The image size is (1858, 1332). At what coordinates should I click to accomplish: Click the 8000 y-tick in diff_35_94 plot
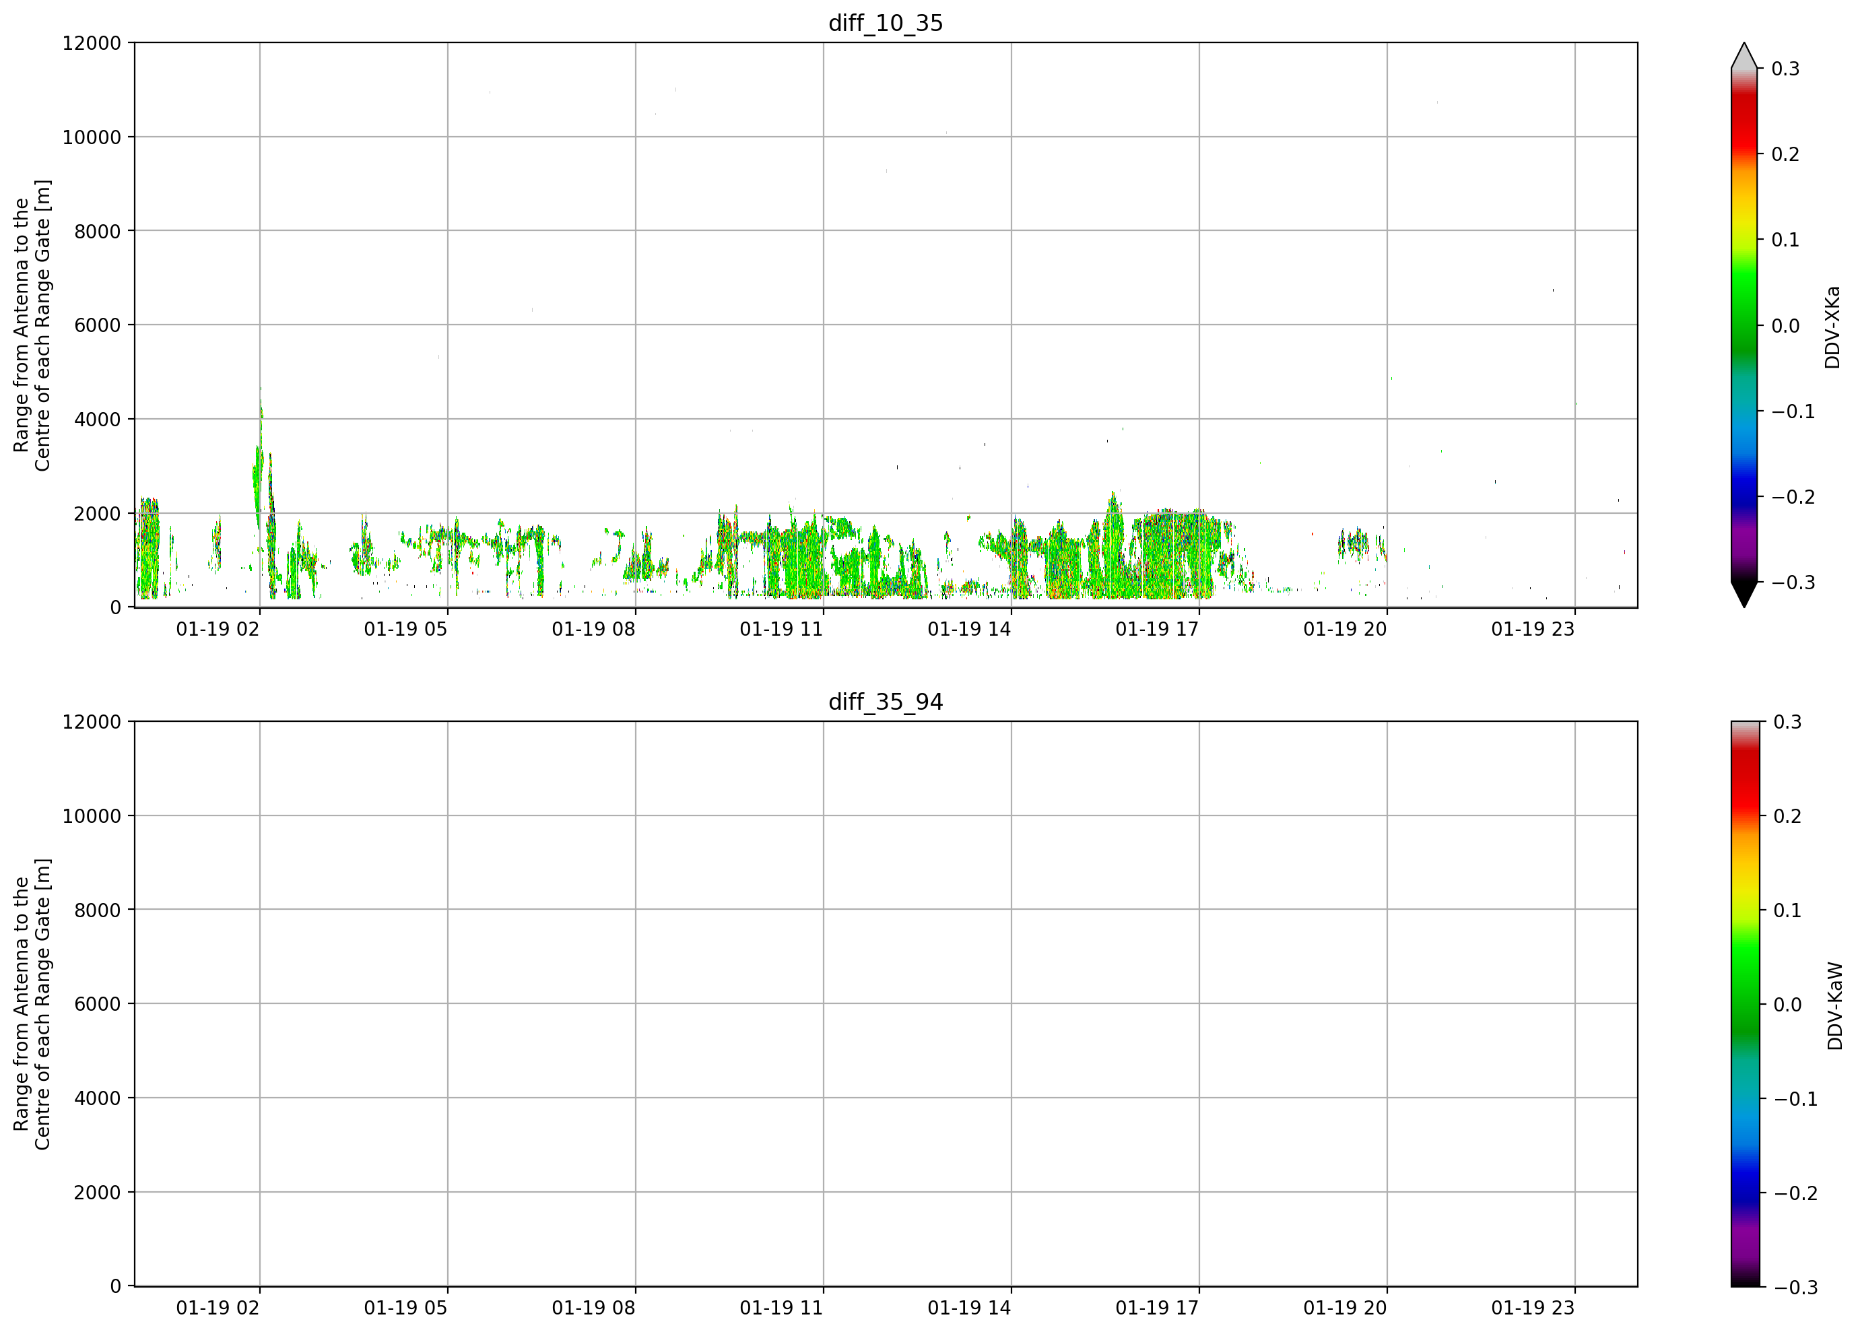(98, 910)
